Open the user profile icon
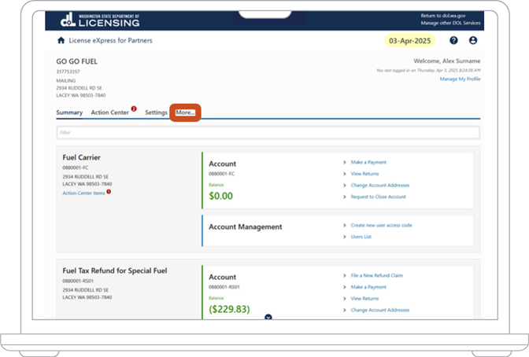This screenshot has width=529, height=357. (x=473, y=40)
